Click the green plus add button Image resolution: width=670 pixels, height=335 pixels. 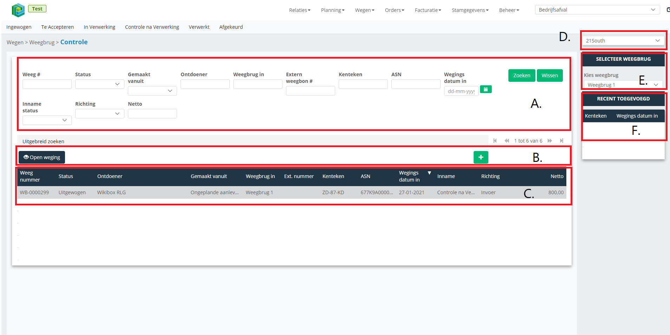click(x=481, y=157)
